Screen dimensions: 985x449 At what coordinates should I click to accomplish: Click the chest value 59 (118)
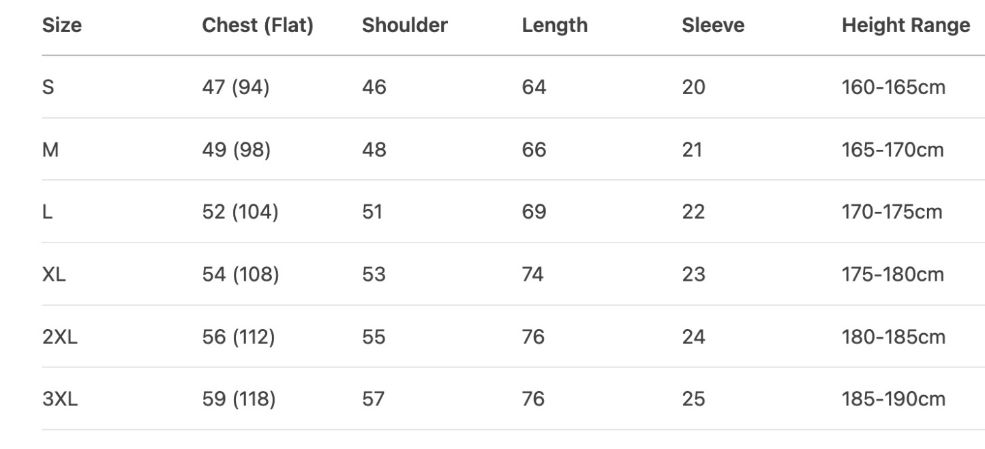[239, 399]
